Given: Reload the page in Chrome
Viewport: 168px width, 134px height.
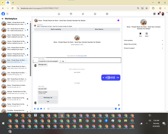Looking at the screenshot, I should [12, 8].
